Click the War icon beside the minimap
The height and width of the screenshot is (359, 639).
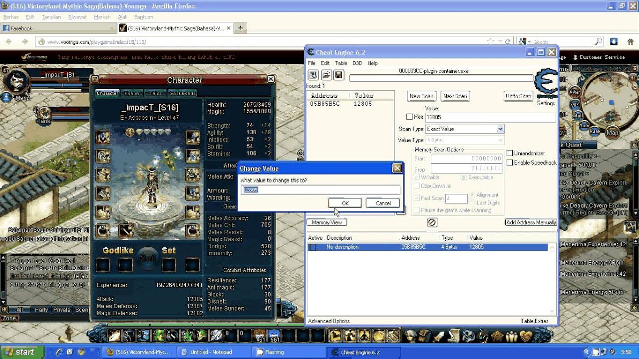point(575,92)
